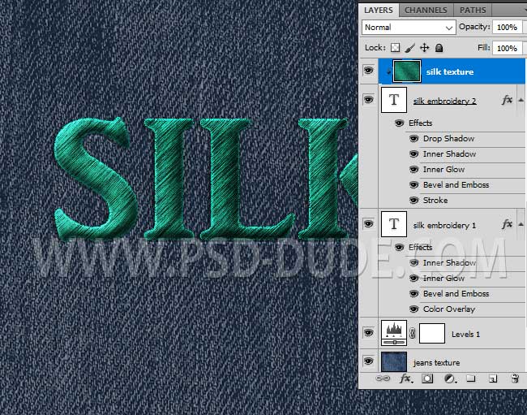Click the Fill 100% value field

[x=508, y=48]
